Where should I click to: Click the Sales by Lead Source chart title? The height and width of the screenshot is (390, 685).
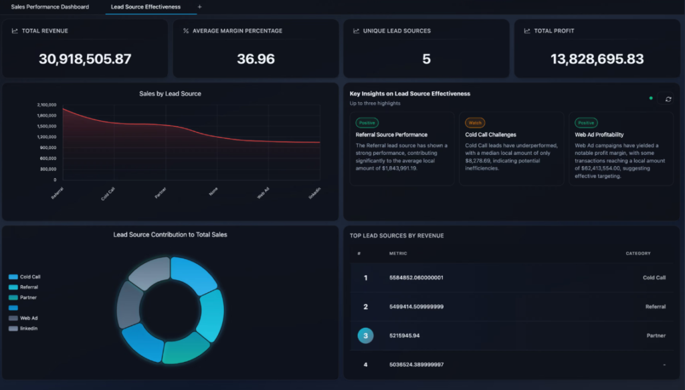click(170, 93)
